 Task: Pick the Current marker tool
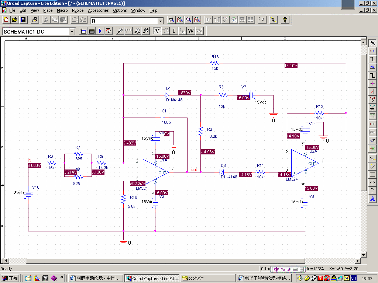click(137, 31)
